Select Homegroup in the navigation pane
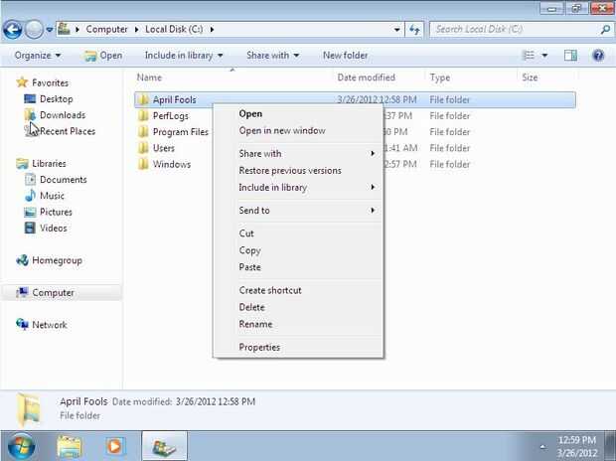Image resolution: width=616 pixels, height=461 pixels. (x=57, y=260)
